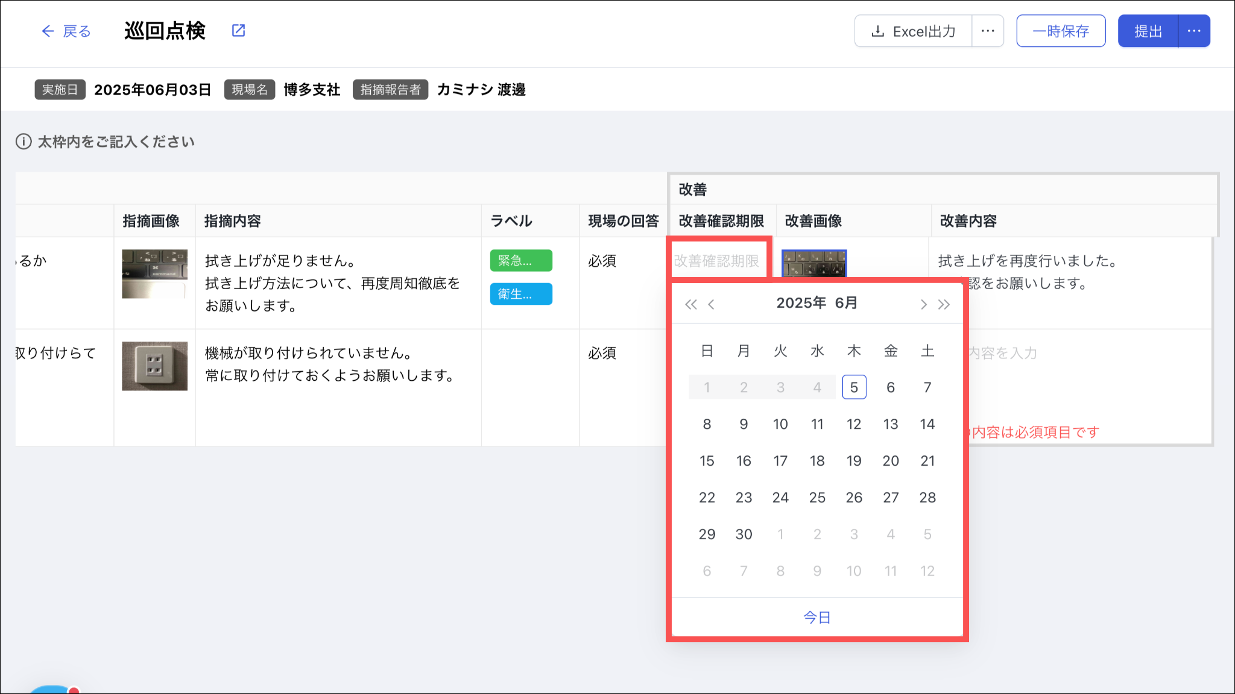Click the 今日 link in calendar
1235x694 pixels.
tap(817, 617)
